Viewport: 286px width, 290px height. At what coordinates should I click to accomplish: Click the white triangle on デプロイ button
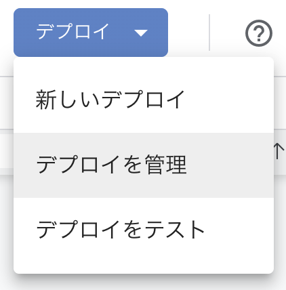pyautogui.click(x=141, y=33)
